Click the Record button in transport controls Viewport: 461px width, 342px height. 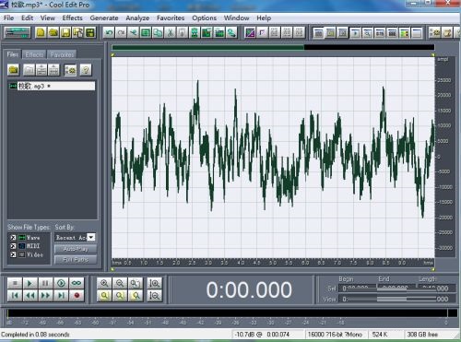coord(77,296)
